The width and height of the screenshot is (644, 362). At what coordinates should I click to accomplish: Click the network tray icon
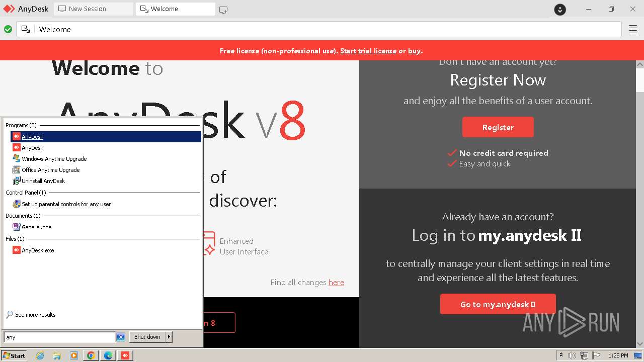click(584, 355)
